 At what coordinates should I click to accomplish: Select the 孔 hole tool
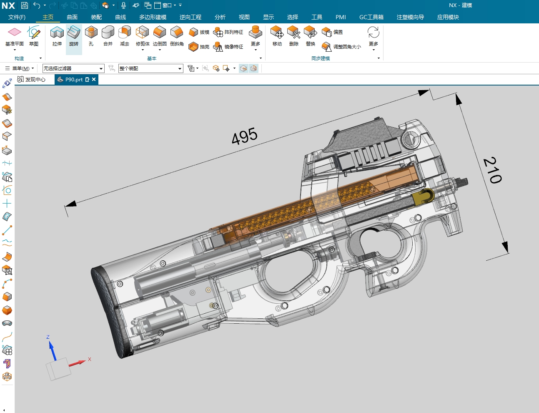click(x=91, y=36)
